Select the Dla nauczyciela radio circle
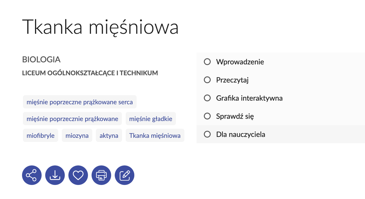The width and height of the screenshot is (365, 199). click(207, 134)
